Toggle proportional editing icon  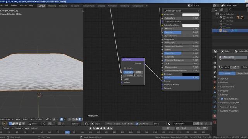(59, 124)
